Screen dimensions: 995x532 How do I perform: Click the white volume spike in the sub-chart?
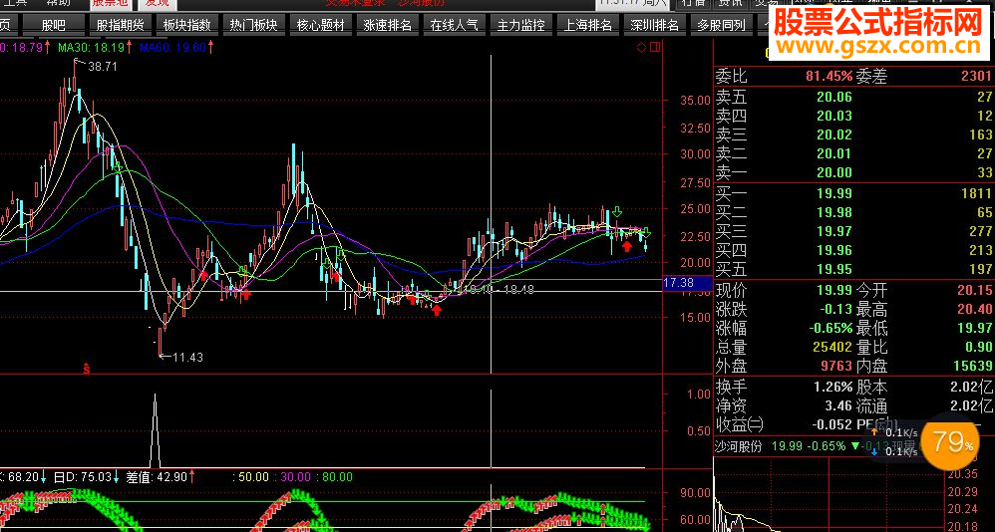coord(156,430)
